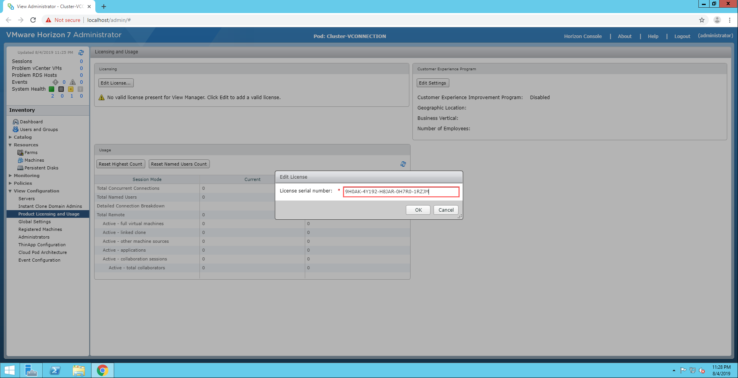Confirm the license with the OK button
Viewport: 738px width, 378px height.
(x=418, y=210)
